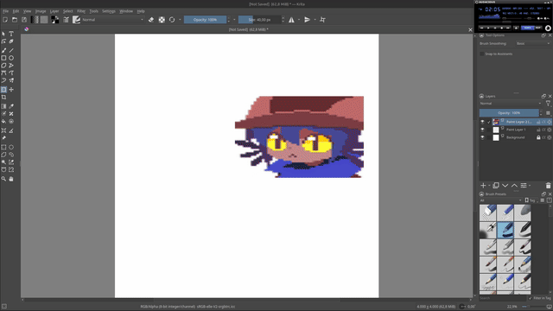
Task: Check the selection checkbox on Paint Layer 1
Action: point(489,130)
